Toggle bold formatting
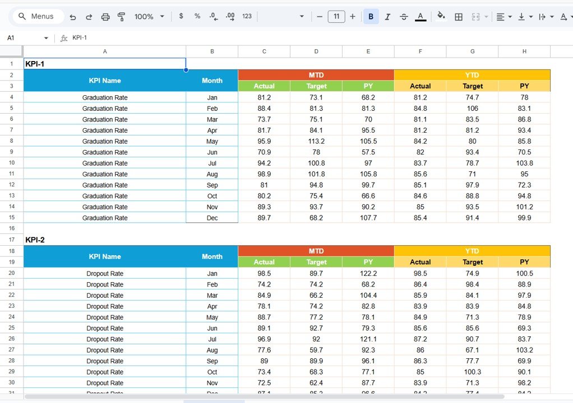Viewport: 573px width, 403px height. (x=371, y=16)
